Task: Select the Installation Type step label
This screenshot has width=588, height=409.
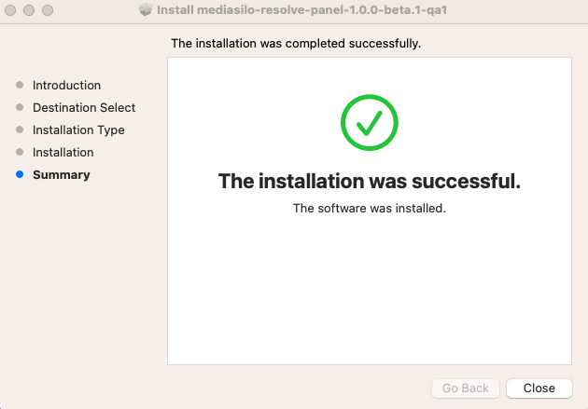Action: coord(78,130)
